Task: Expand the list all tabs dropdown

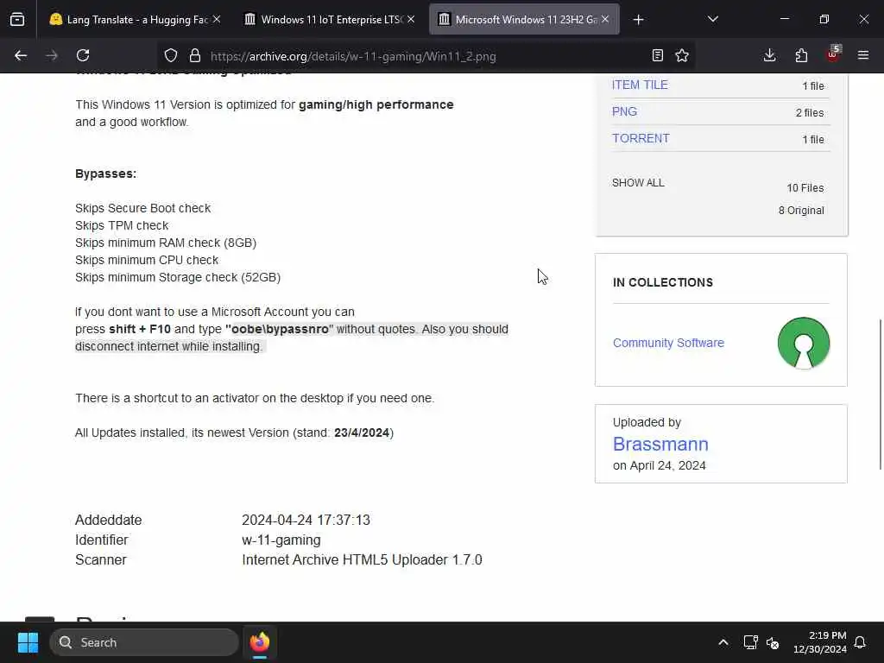Action: coord(712,19)
